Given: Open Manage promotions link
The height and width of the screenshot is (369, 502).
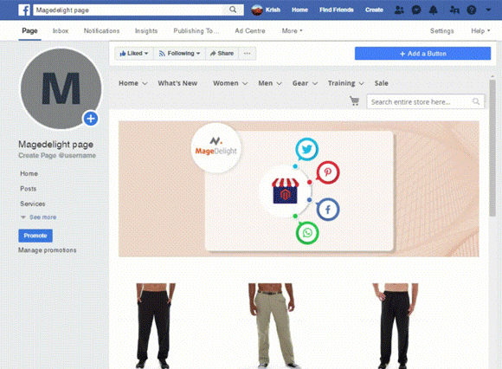Looking at the screenshot, I should click(x=47, y=249).
